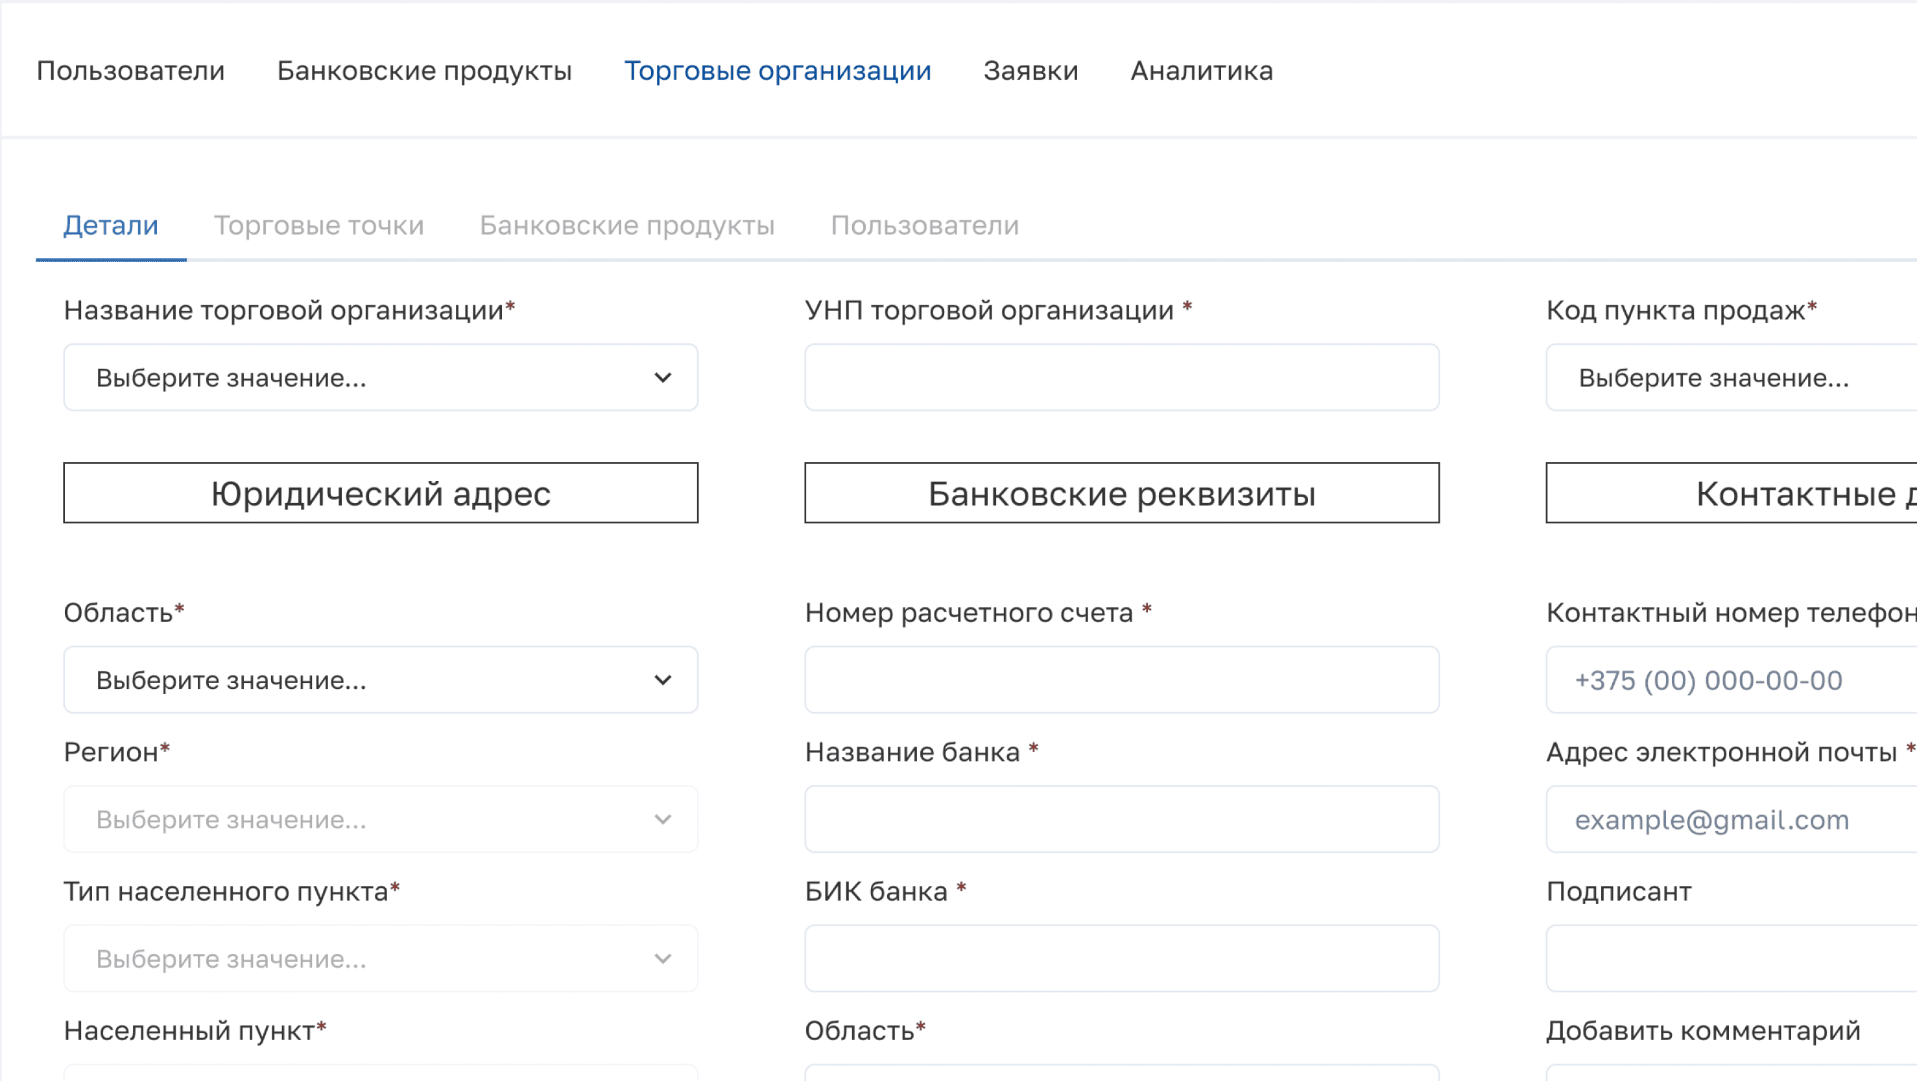Select Торговые организации navigation item
The image size is (1917, 1081).
(x=777, y=71)
